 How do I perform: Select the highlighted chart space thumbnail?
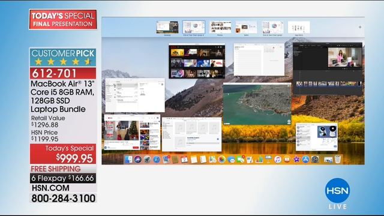pyautogui.click(x=193, y=27)
